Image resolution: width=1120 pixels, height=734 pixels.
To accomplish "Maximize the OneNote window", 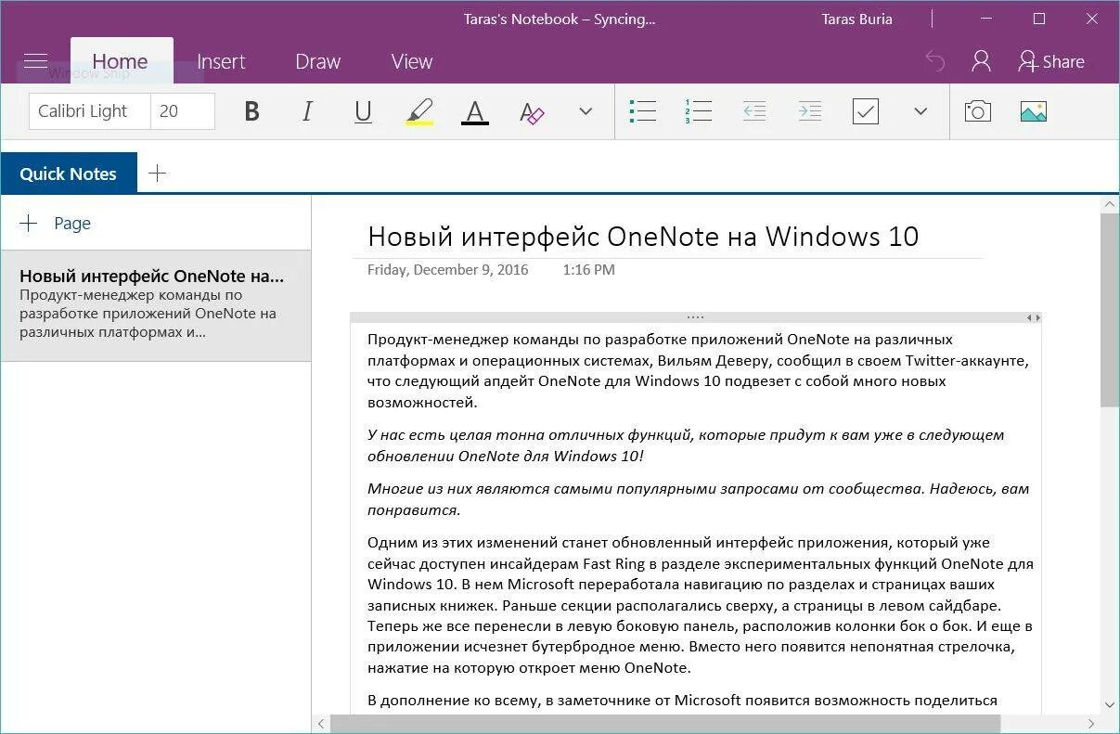I will click(x=1039, y=19).
